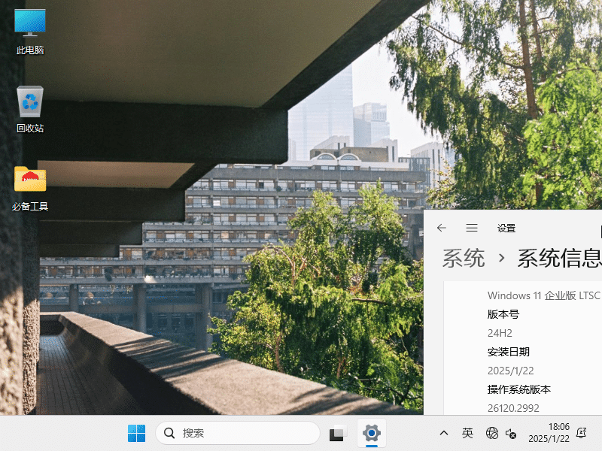602x451 pixels.
Task: Open Task View on the taskbar
Action: pyautogui.click(x=338, y=434)
